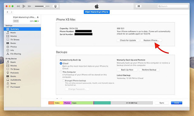
Task: Zoom the iTunes window with green button
Action: pyautogui.click(x=12, y=6)
